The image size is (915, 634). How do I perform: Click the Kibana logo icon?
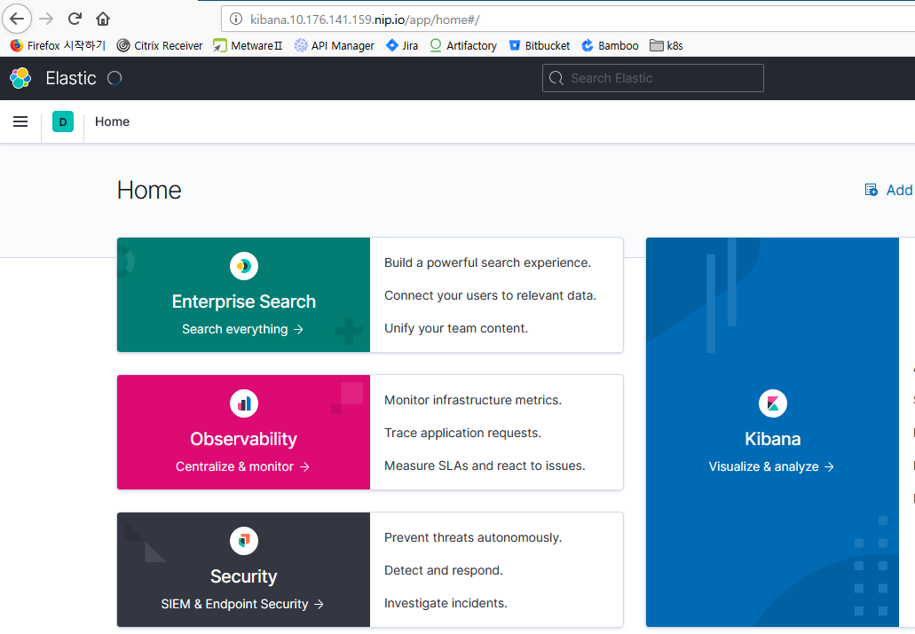pos(773,403)
